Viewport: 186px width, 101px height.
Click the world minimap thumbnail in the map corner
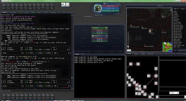(167, 47)
